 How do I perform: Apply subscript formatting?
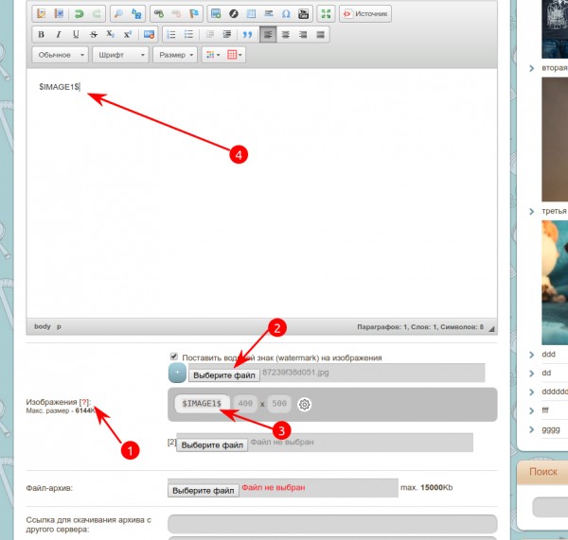pos(111,34)
